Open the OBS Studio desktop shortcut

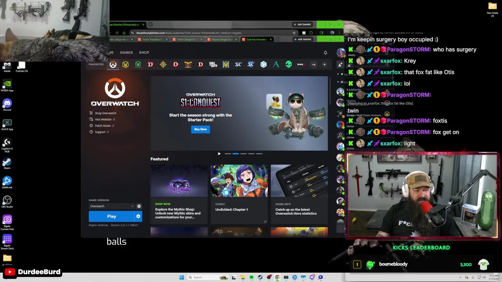[7, 202]
